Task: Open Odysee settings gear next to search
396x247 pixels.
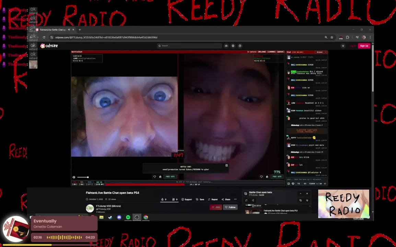Action: (233, 46)
